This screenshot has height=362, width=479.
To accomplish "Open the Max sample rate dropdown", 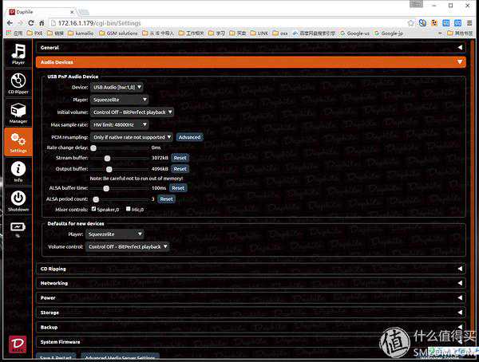I will 120,124.
